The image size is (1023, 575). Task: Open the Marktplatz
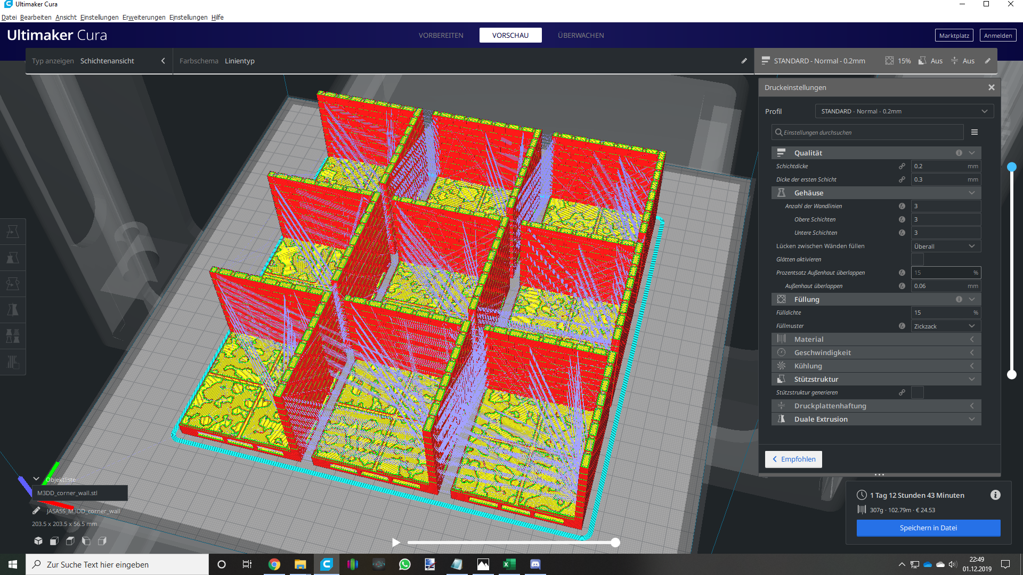pyautogui.click(x=954, y=36)
